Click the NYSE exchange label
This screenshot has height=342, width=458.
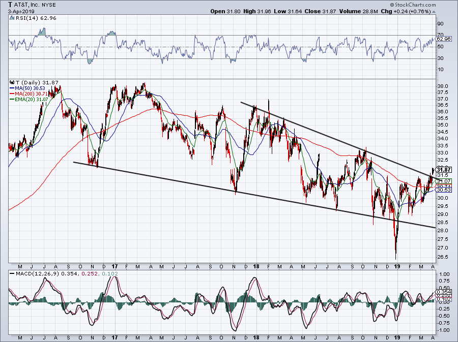pyautogui.click(x=48, y=5)
